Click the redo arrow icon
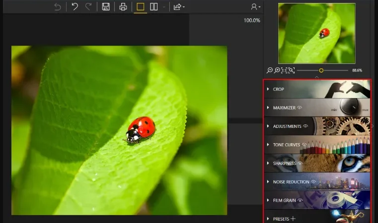378x223 pixels. point(88,7)
